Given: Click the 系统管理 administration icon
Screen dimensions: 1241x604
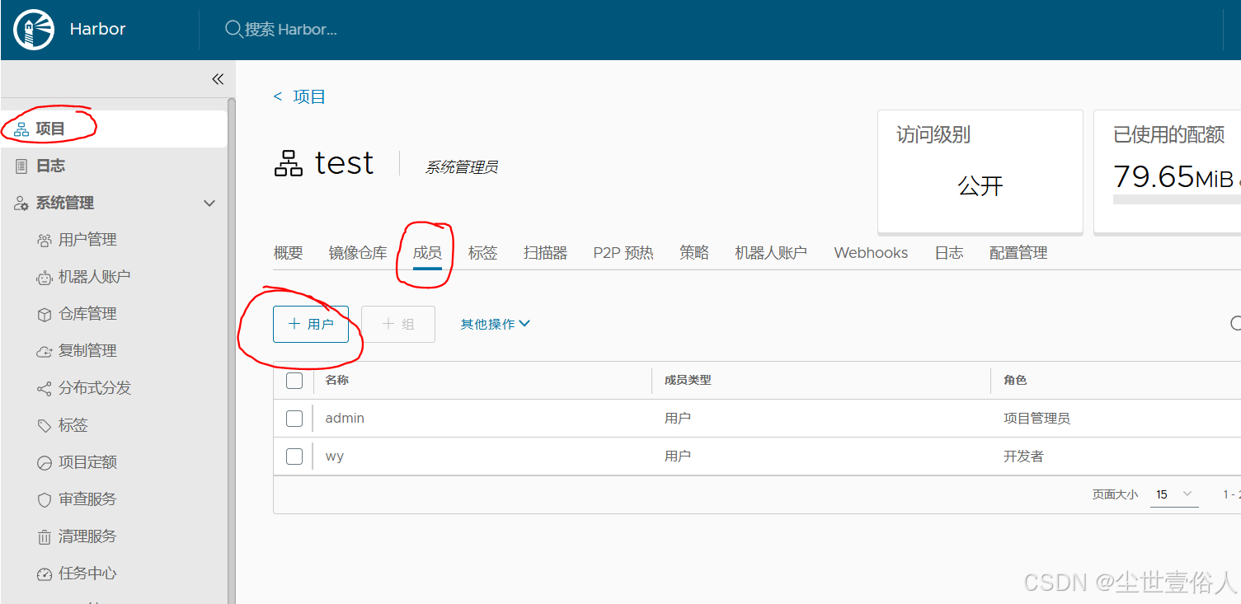Looking at the screenshot, I should [21, 204].
